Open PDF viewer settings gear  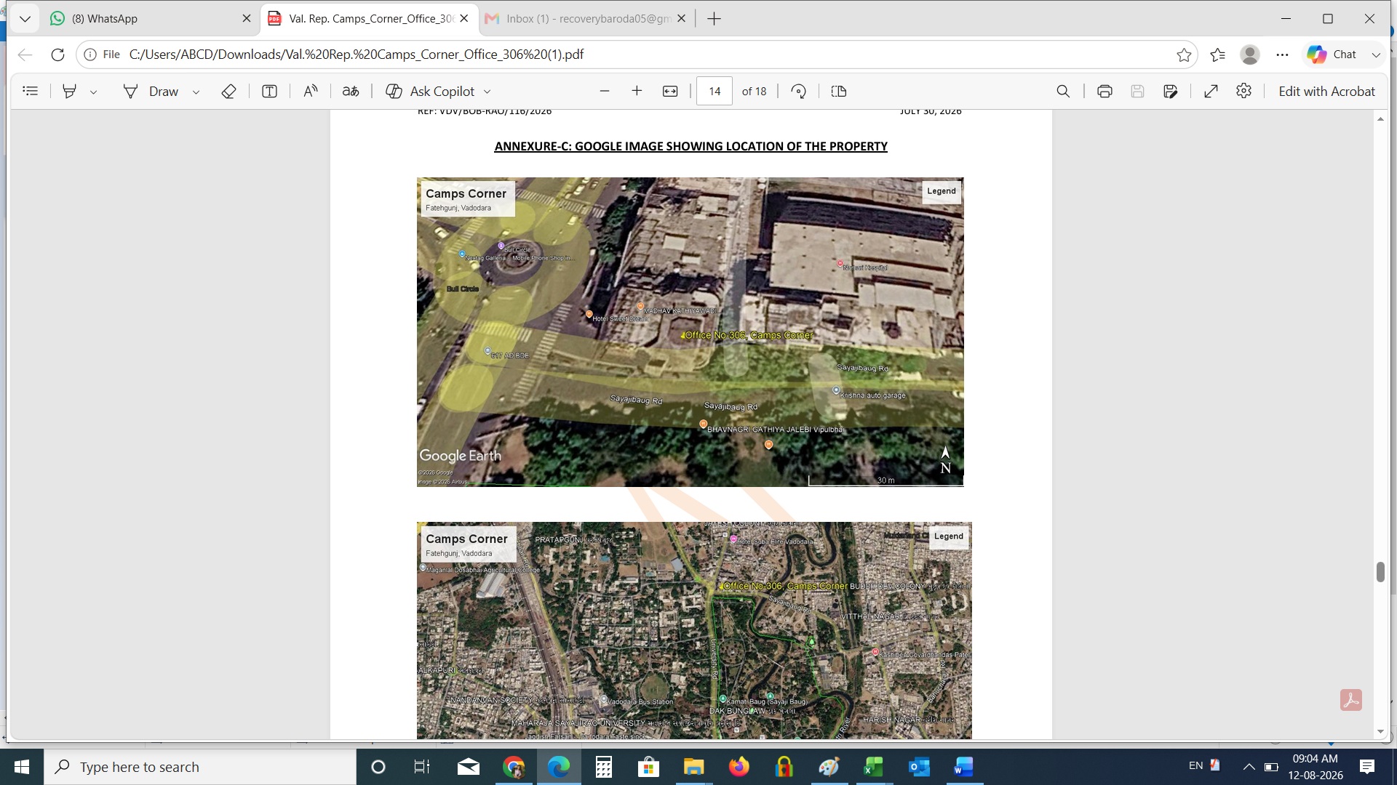coord(1244,91)
